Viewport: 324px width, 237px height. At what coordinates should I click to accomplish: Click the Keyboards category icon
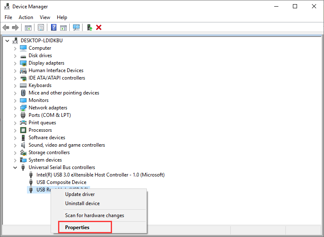[23, 85]
